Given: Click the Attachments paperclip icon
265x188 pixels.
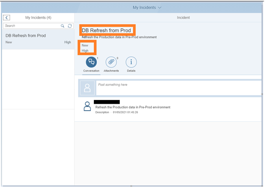Looking at the screenshot, I should (111, 62).
